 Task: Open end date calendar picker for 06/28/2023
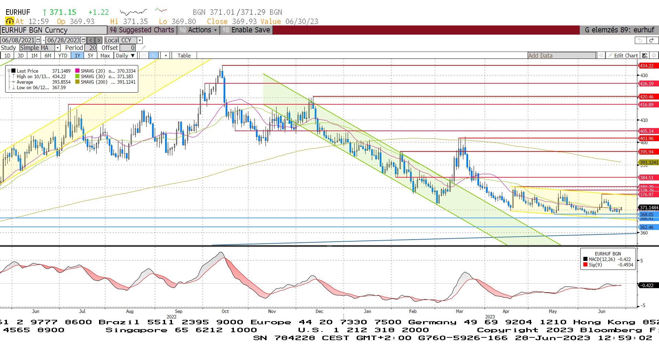[84, 40]
